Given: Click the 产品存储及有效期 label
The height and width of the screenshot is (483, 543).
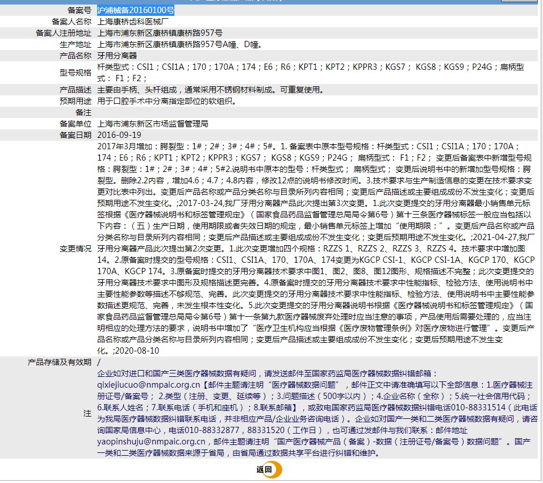Looking at the screenshot, I should click(60, 362).
